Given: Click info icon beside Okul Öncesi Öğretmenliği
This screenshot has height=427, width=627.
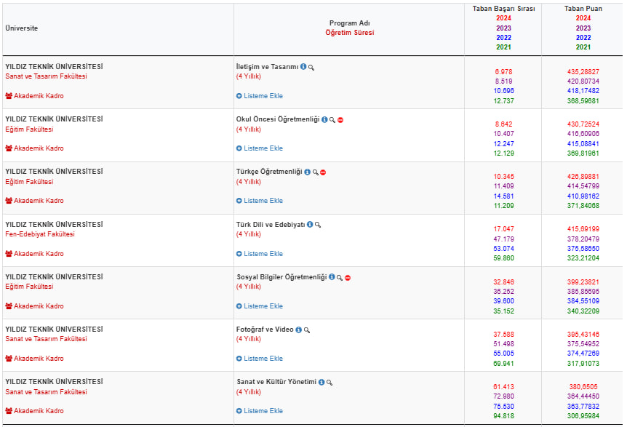Looking at the screenshot, I should [324, 120].
